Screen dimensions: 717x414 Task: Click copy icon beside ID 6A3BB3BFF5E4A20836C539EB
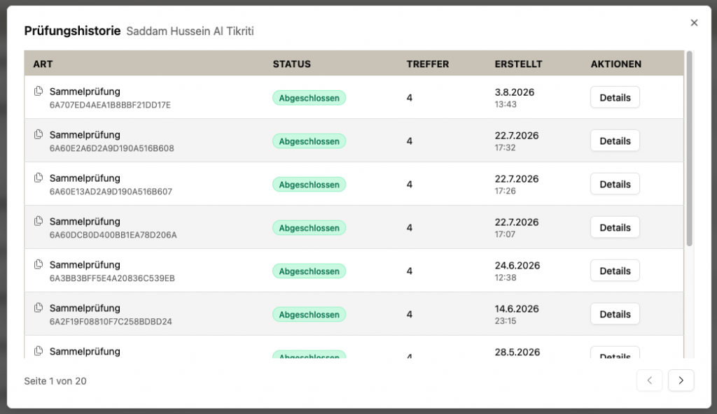click(39, 264)
